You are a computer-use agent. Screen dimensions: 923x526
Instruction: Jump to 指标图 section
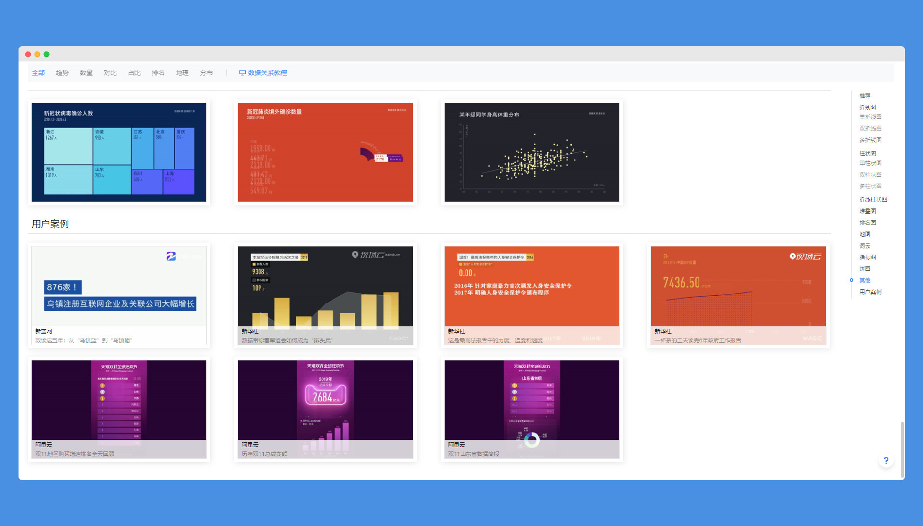coord(867,257)
